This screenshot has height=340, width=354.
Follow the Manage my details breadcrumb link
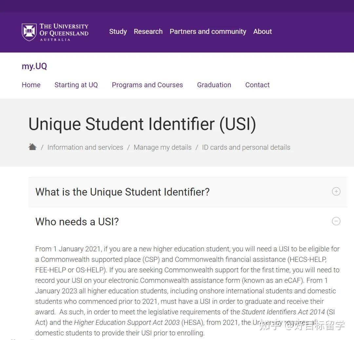[162, 147]
